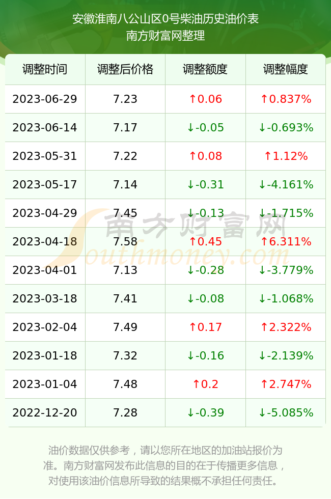Click the date cell 2023-01-18
Viewport: 331px width, 499px height.
(45, 355)
